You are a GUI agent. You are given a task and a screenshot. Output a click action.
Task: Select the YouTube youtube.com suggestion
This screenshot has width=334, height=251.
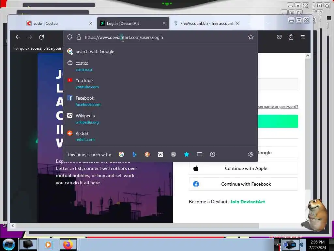[160, 84]
